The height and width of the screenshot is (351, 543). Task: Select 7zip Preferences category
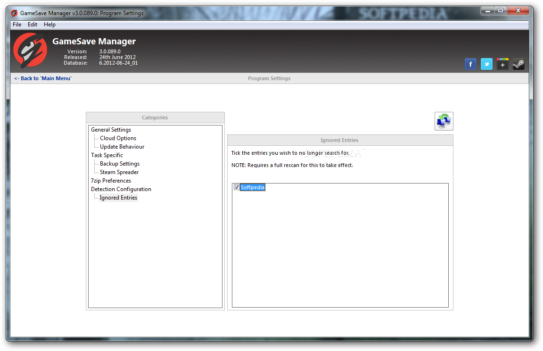pyautogui.click(x=111, y=181)
